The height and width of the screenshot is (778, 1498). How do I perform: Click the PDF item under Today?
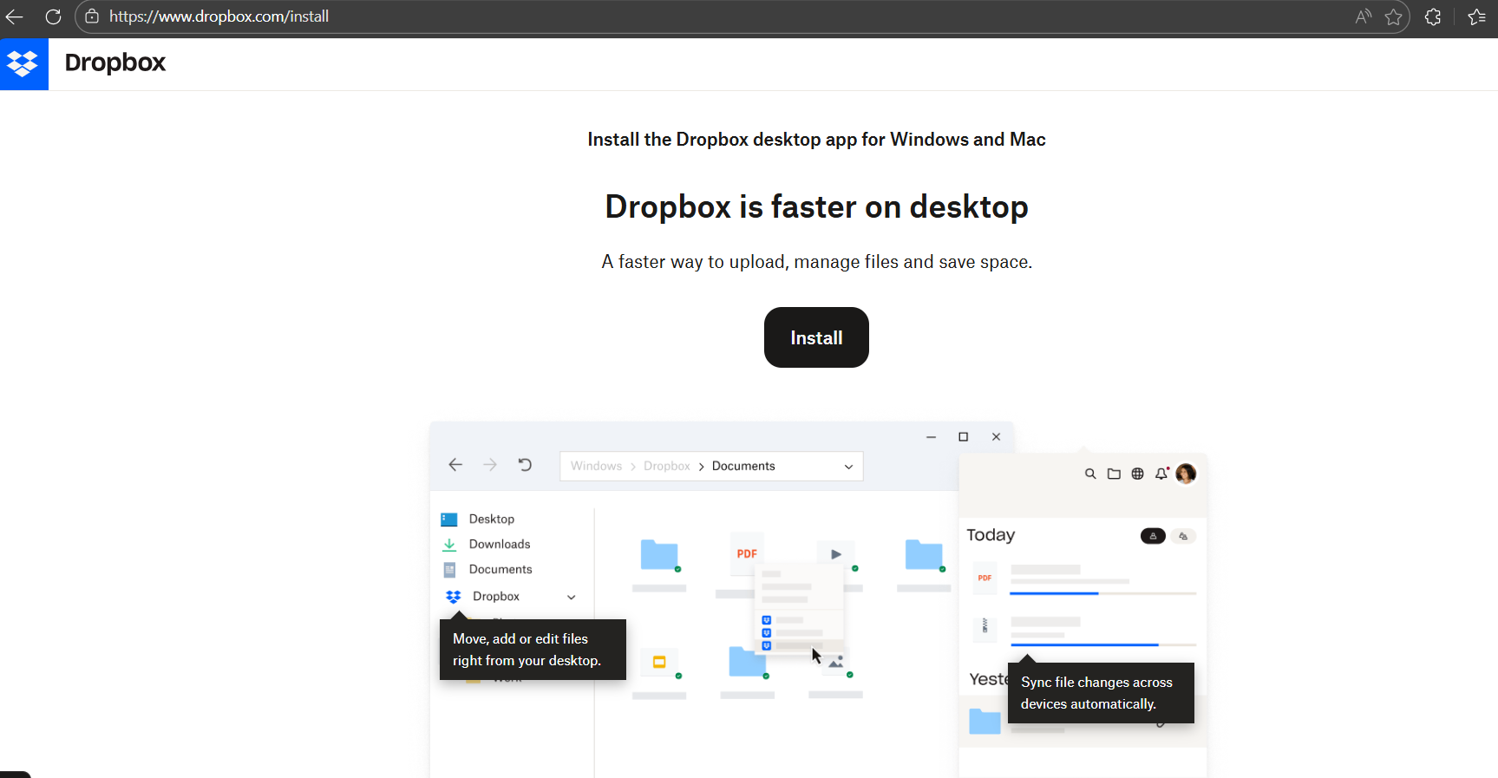click(x=984, y=578)
